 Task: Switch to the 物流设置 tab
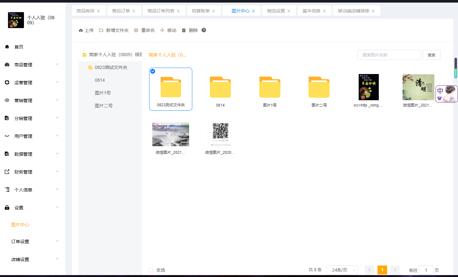pos(276,11)
